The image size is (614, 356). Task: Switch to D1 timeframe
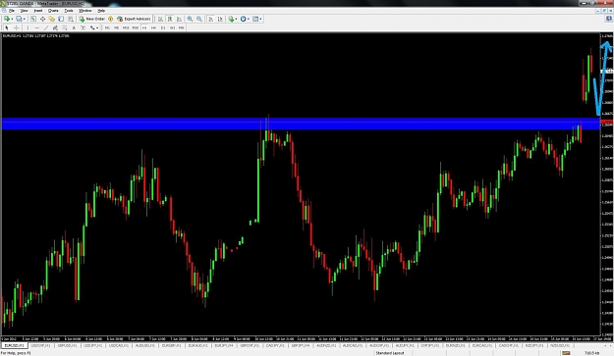click(163, 27)
